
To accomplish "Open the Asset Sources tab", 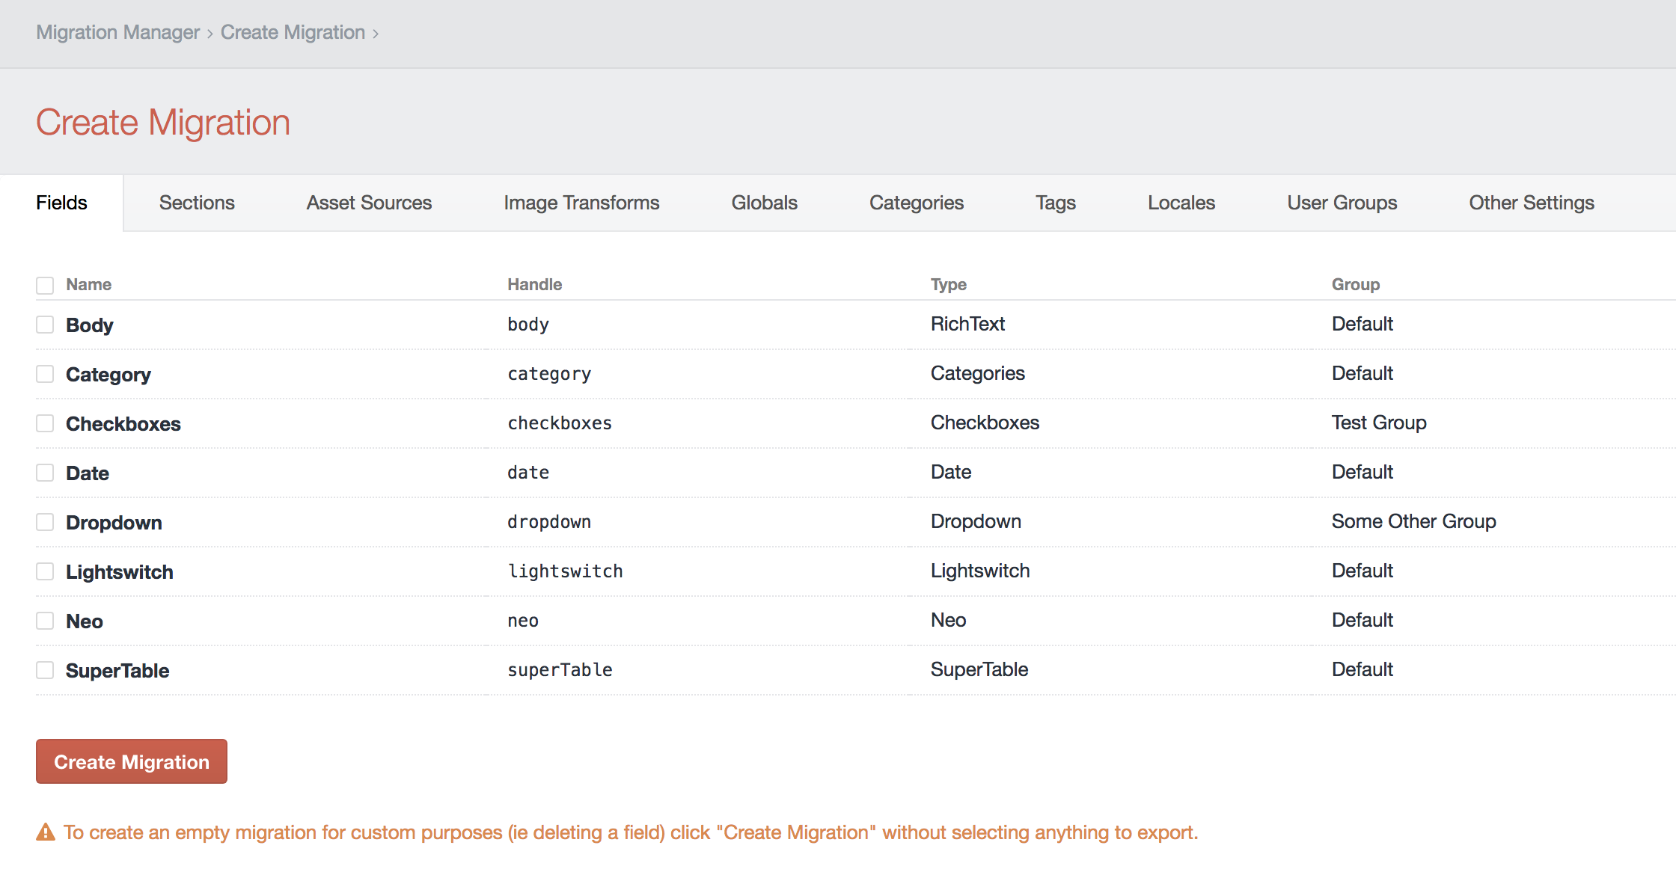I will tap(369, 203).
